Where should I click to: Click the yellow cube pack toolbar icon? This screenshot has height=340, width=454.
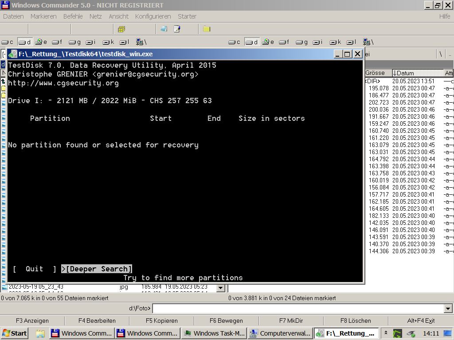click(121, 29)
